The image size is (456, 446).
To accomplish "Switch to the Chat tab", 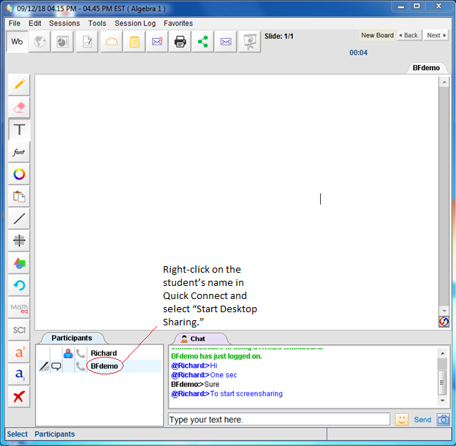I will [x=198, y=339].
